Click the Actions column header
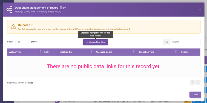 point(189,52)
